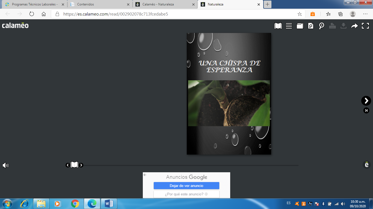Click the Calaméo logo

pyautogui.click(x=15, y=26)
